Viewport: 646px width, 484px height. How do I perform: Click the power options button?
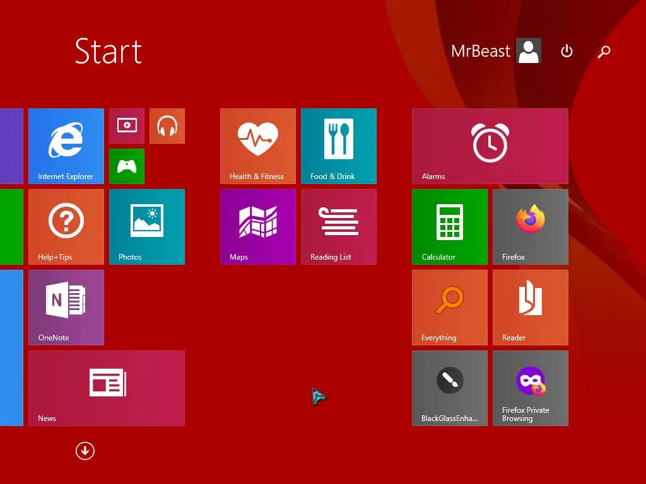(x=567, y=51)
